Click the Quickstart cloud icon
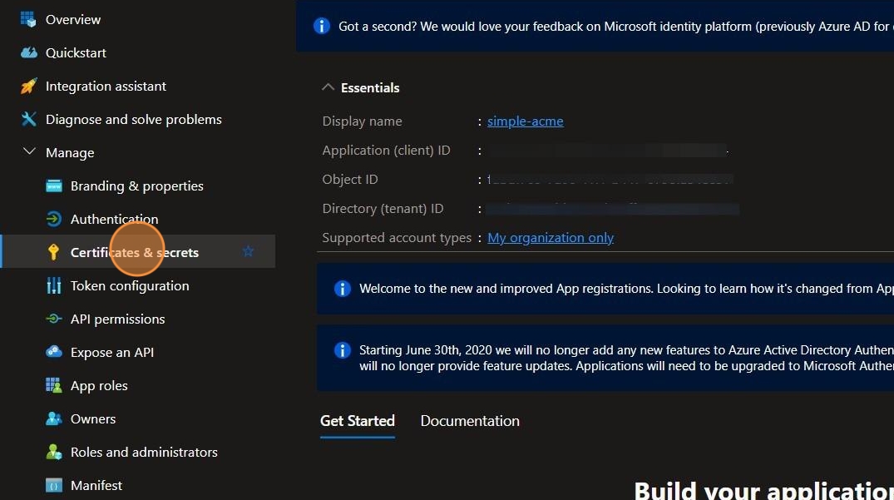 tap(28, 52)
